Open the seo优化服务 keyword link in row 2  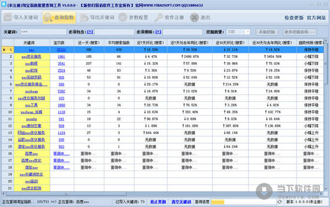(31, 57)
